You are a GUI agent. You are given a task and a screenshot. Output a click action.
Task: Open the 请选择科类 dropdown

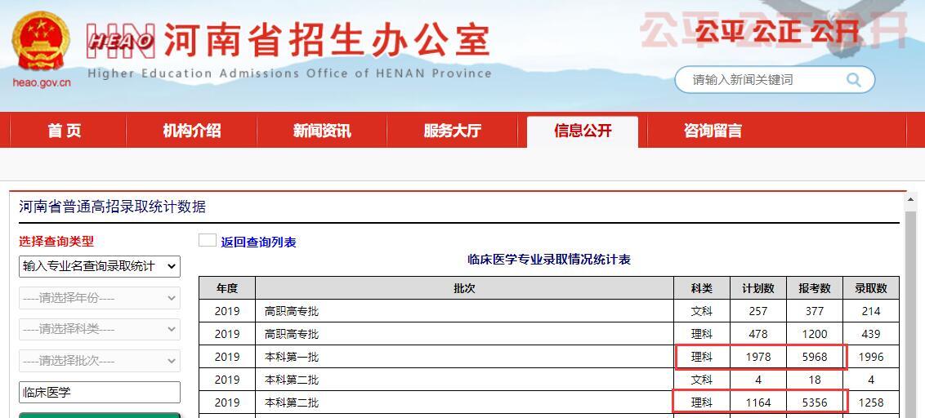point(100,329)
